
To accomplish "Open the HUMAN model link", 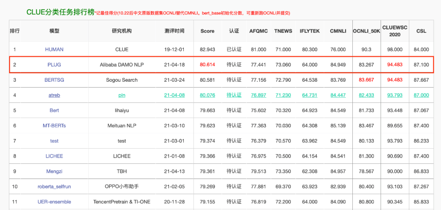I will click(x=54, y=49).
